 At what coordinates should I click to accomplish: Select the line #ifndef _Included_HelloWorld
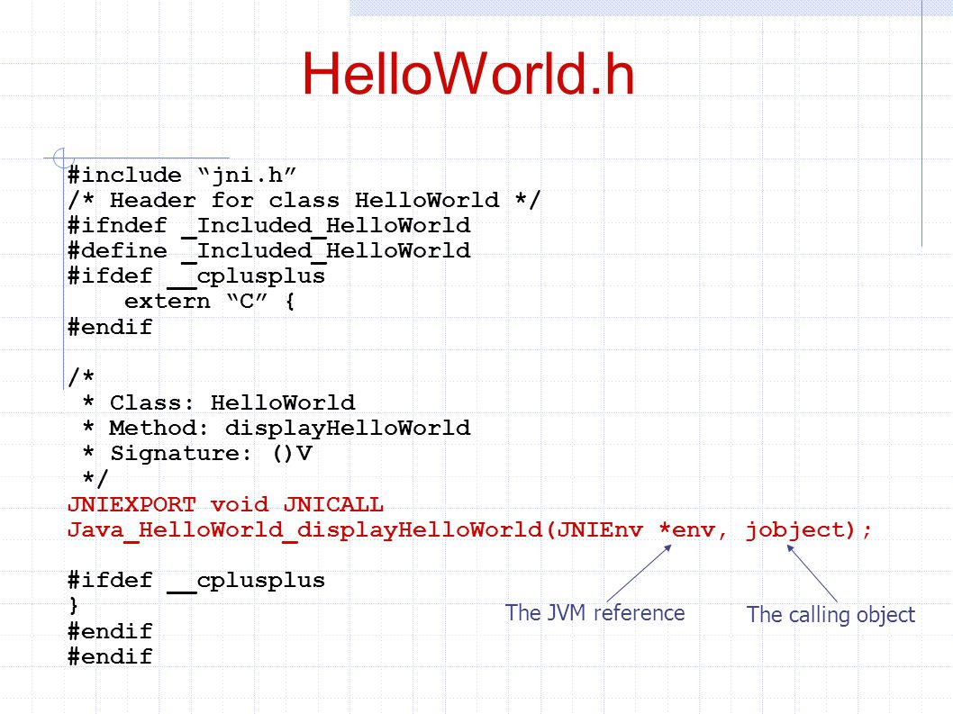click(269, 226)
